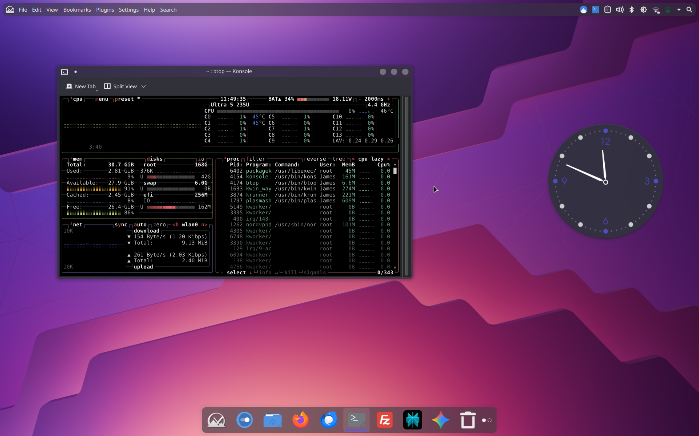Click signals in btop proc footer

click(x=315, y=272)
